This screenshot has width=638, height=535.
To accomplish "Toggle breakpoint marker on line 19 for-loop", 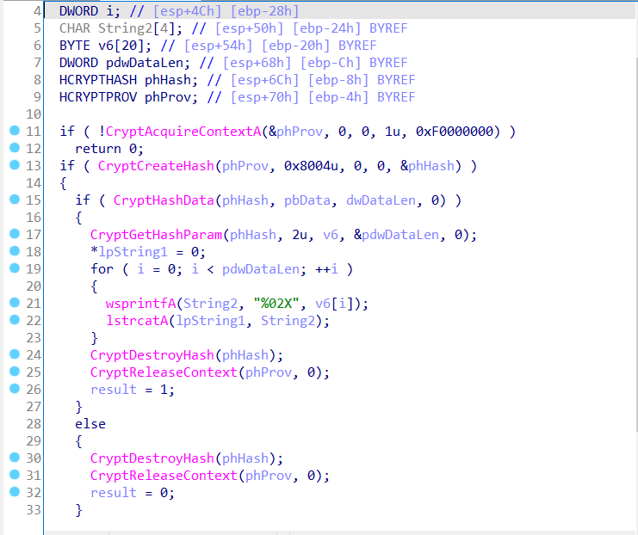I will pyautogui.click(x=14, y=268).
